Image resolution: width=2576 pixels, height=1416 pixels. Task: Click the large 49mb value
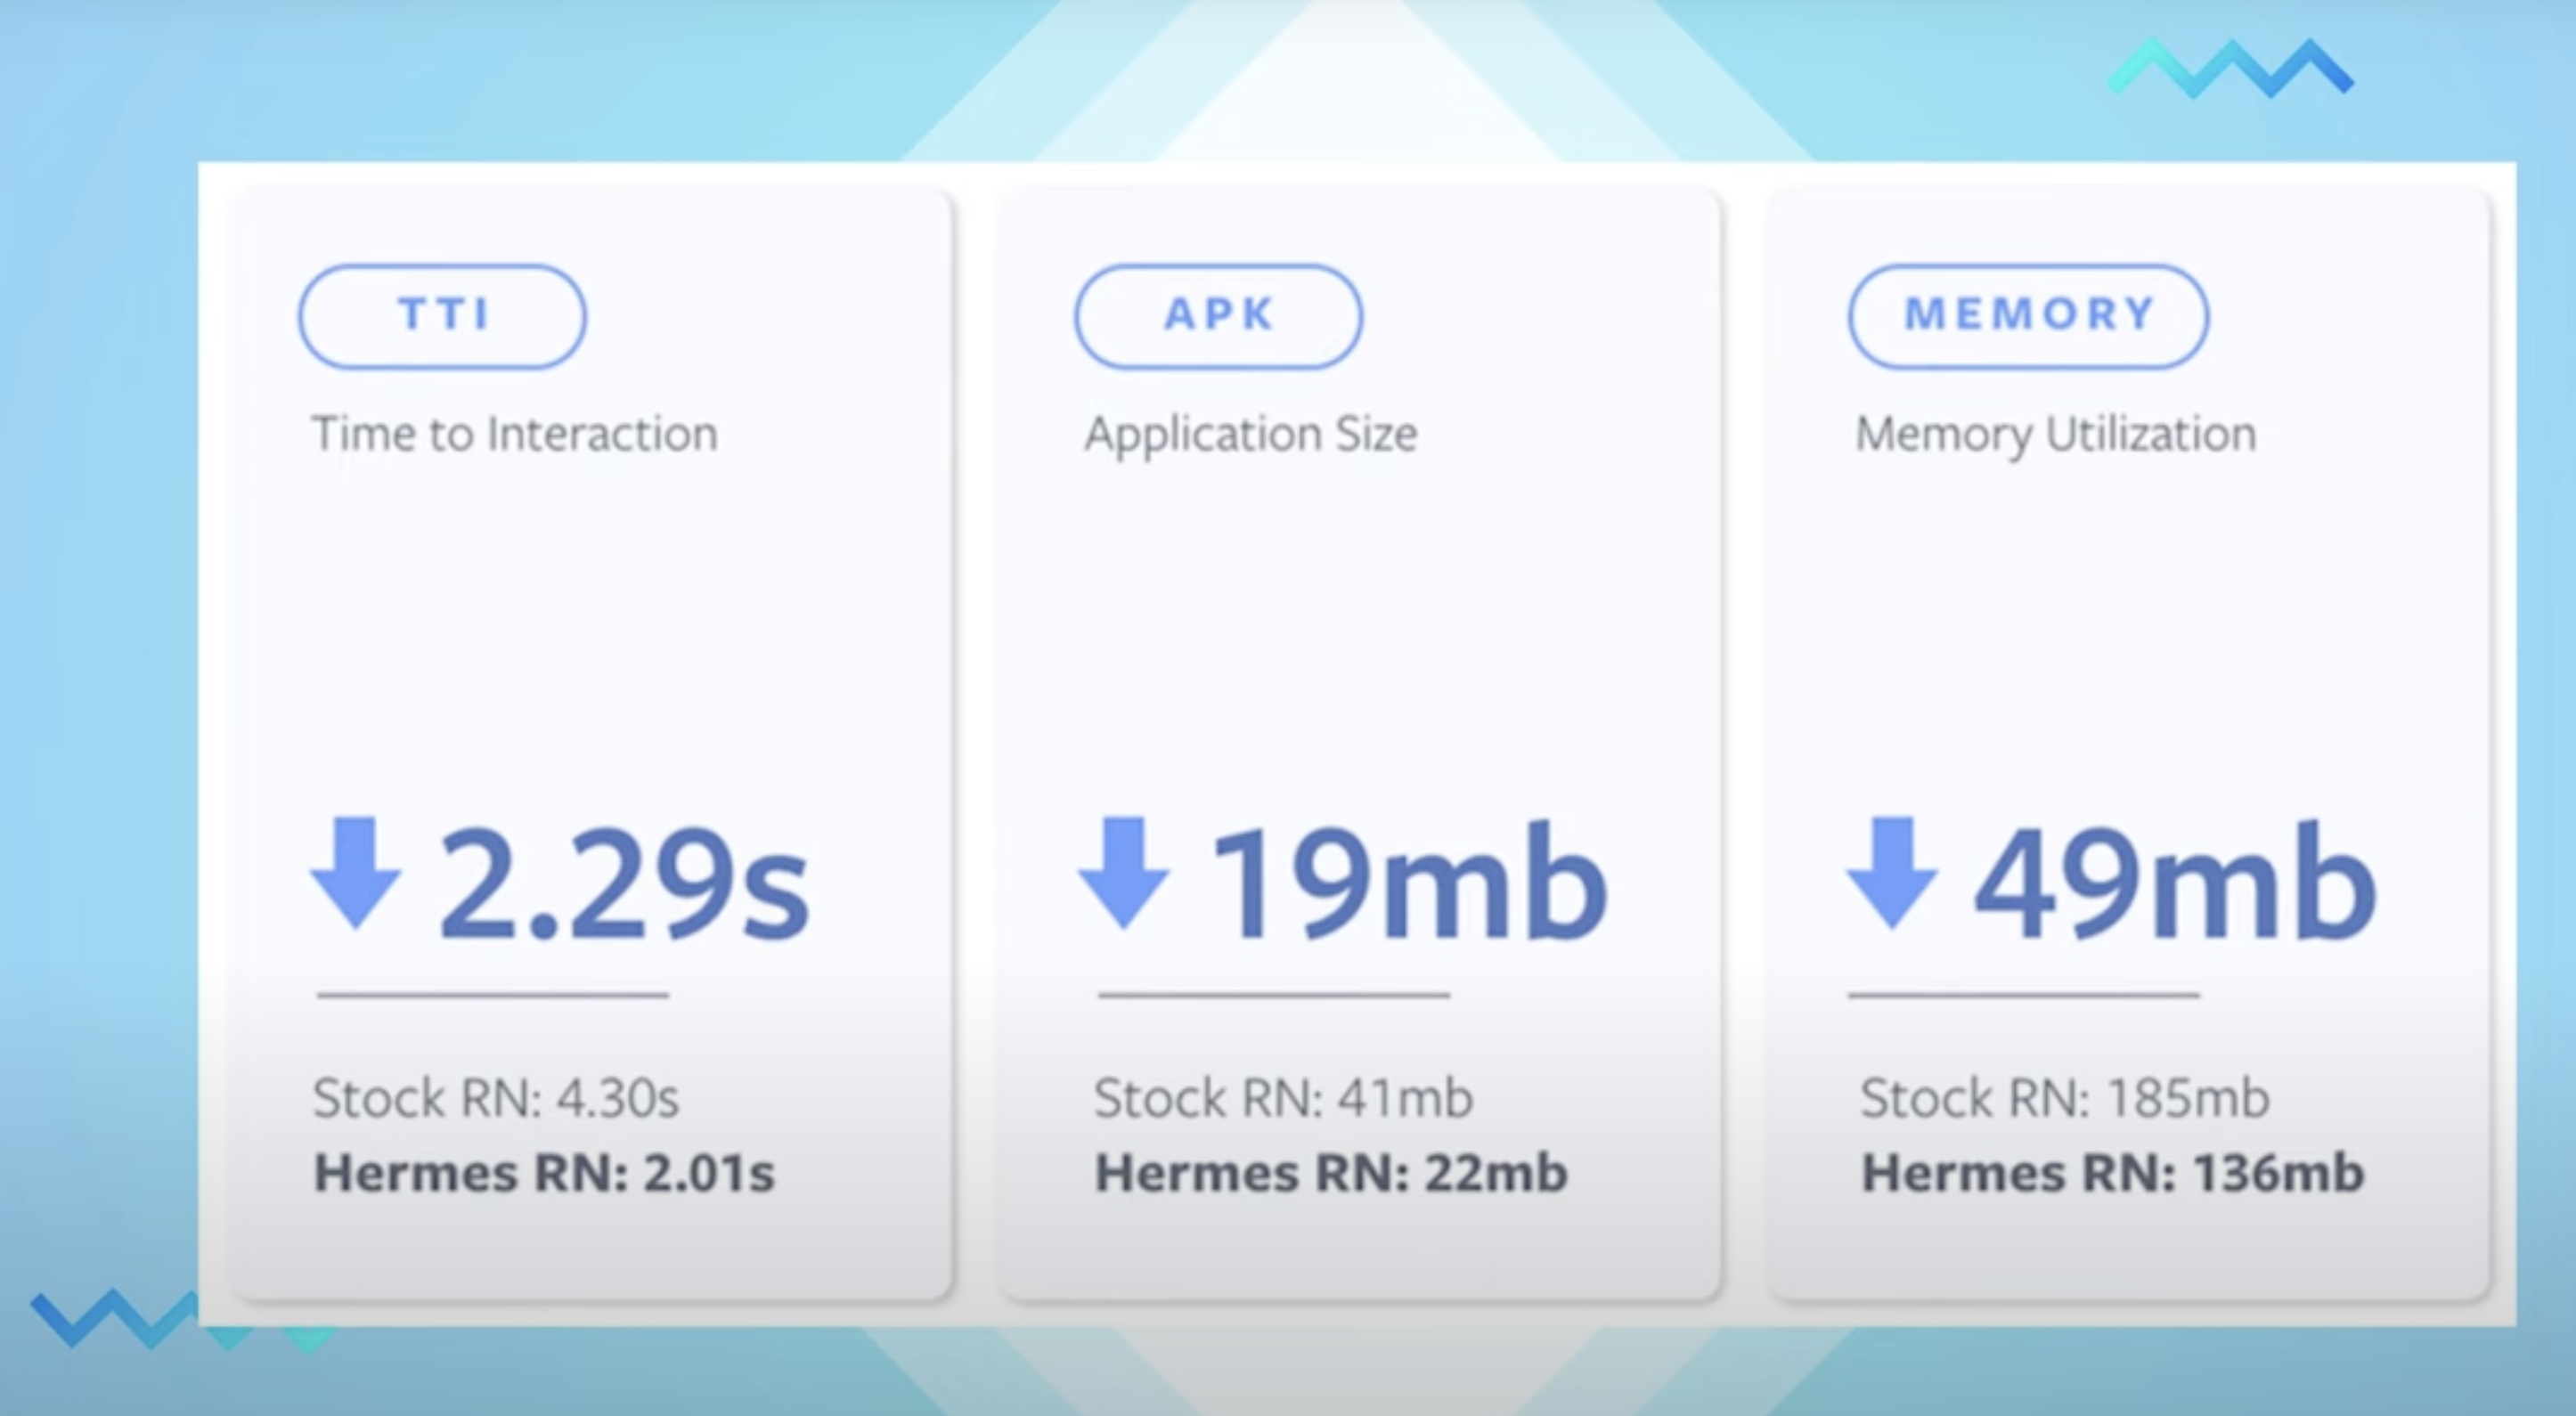pyautogui.click(x=2175, y=881)
